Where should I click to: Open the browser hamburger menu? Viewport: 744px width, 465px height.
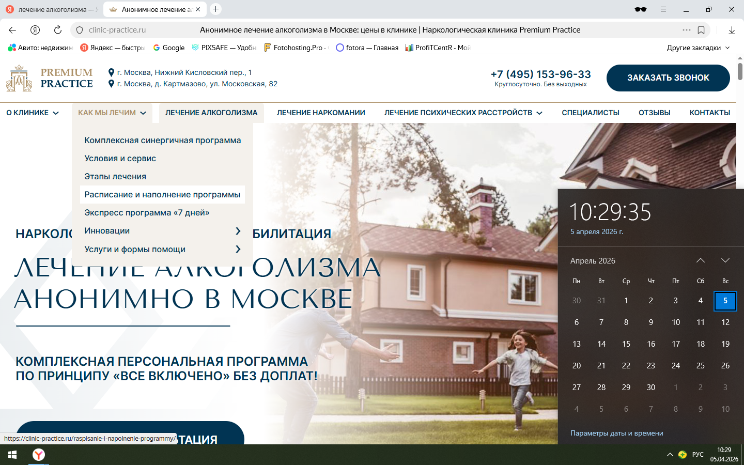point(663,9)
